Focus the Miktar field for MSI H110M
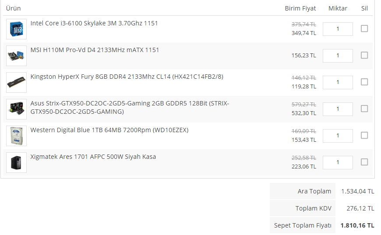This screenshot has width=381, height=235. click(x=338, y=56)
